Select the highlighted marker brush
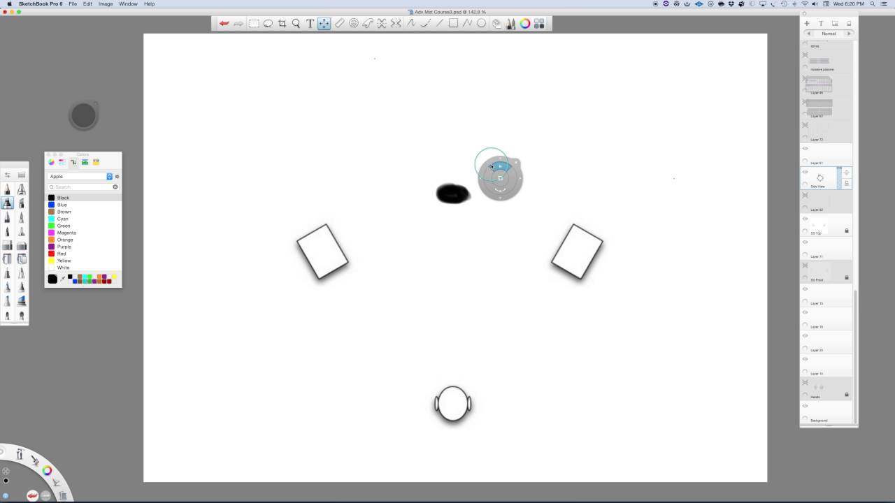This screenshot has width=895, height=503. click(x=8, y=203)
